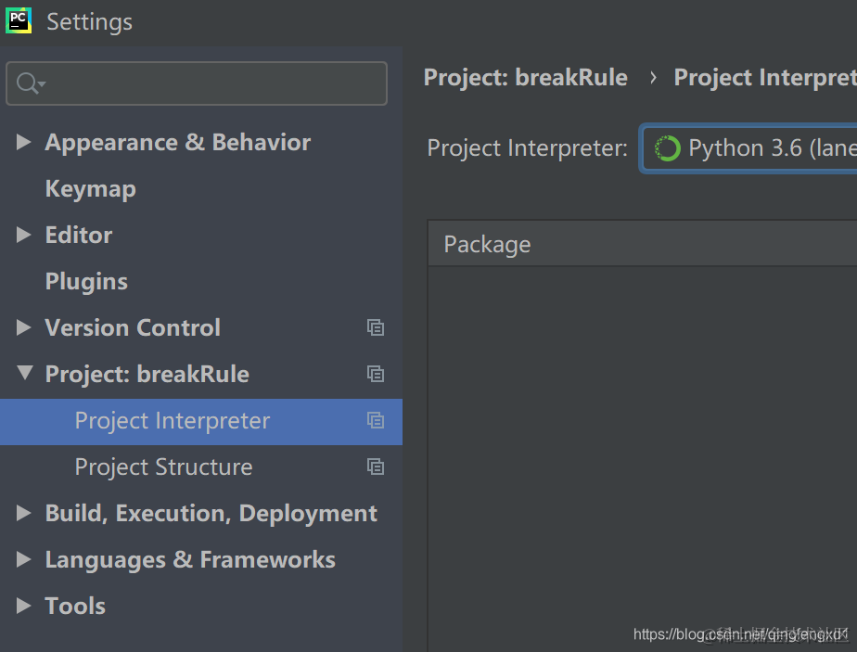Open the Keymap settings page

click(90, 188)
